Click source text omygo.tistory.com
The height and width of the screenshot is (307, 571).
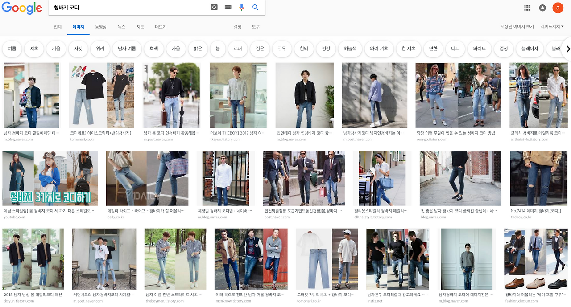tap(431, 139)
